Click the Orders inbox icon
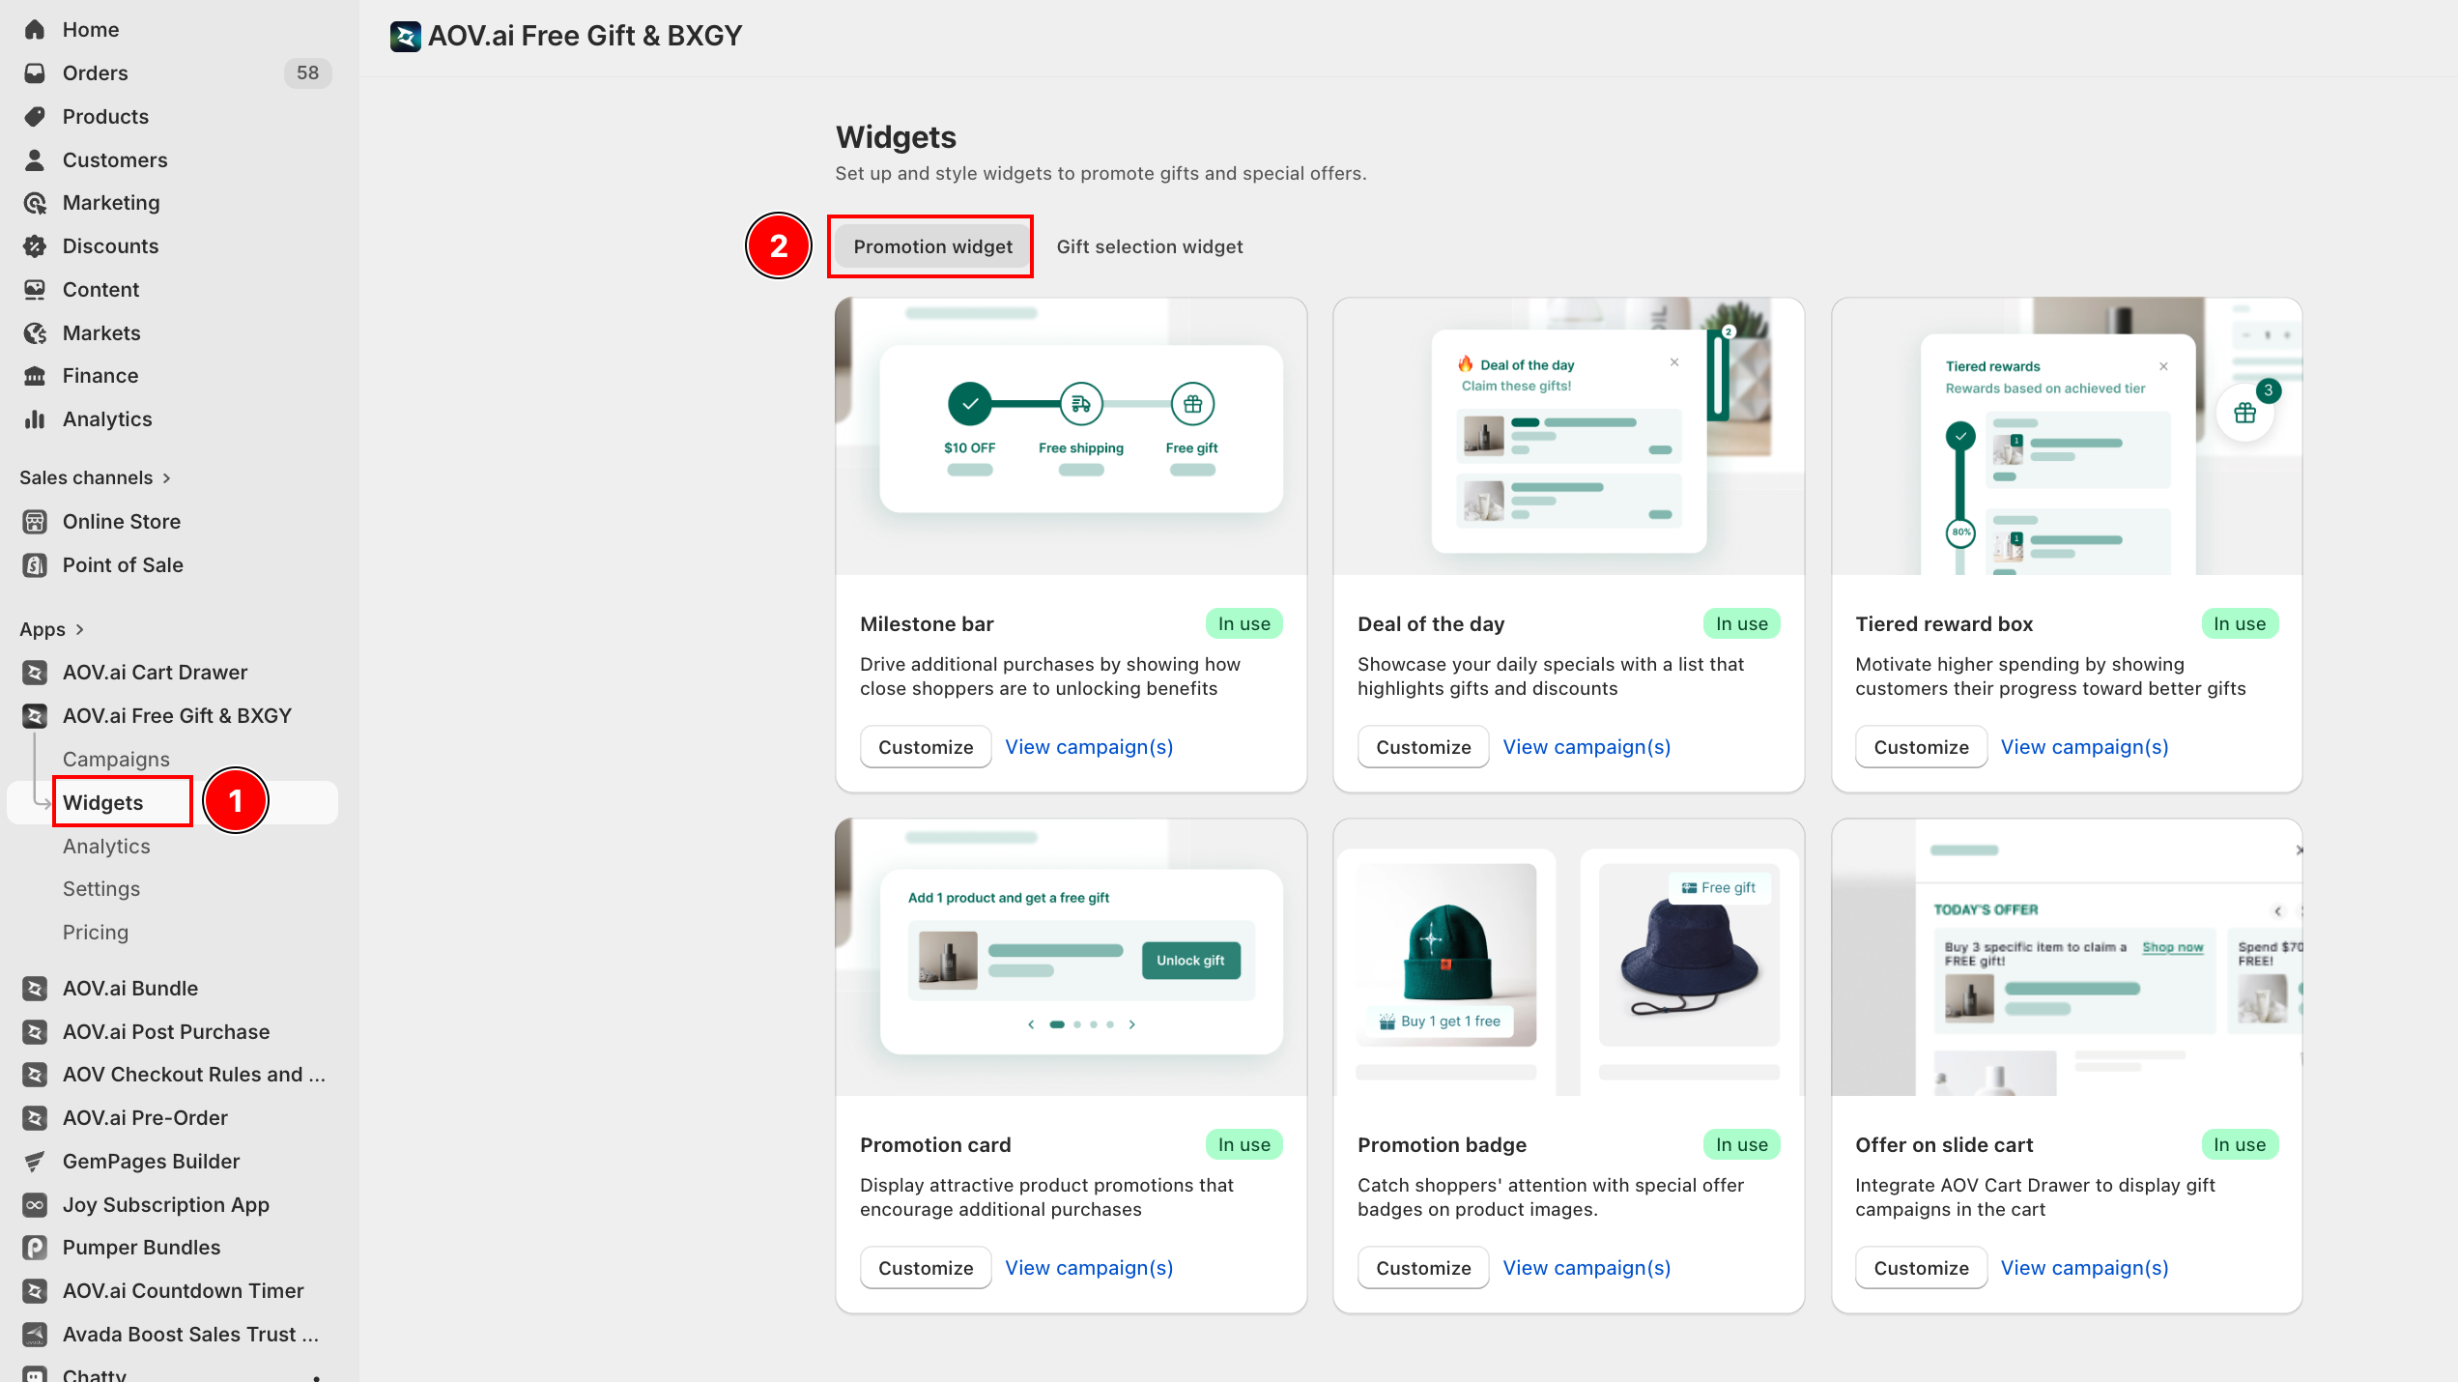2458x1382 pixels. click(35, 72)
